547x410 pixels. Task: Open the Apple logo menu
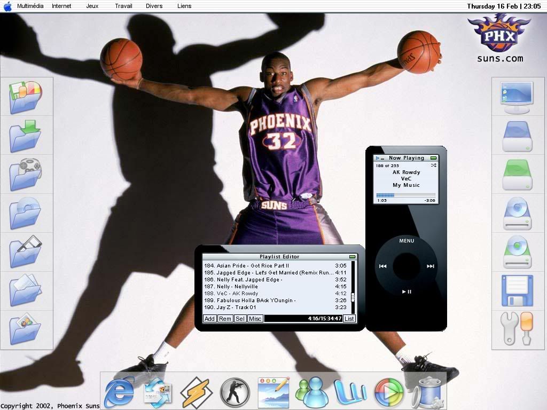(7, 6)
